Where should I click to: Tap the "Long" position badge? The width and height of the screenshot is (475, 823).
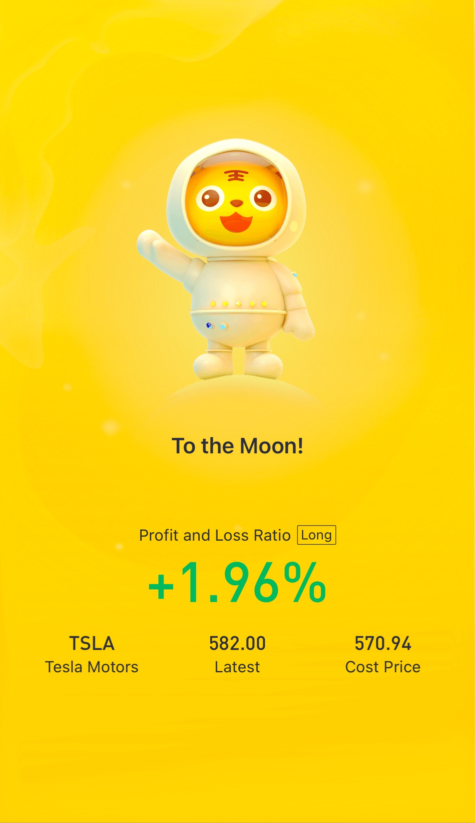[x=316, y=535]
